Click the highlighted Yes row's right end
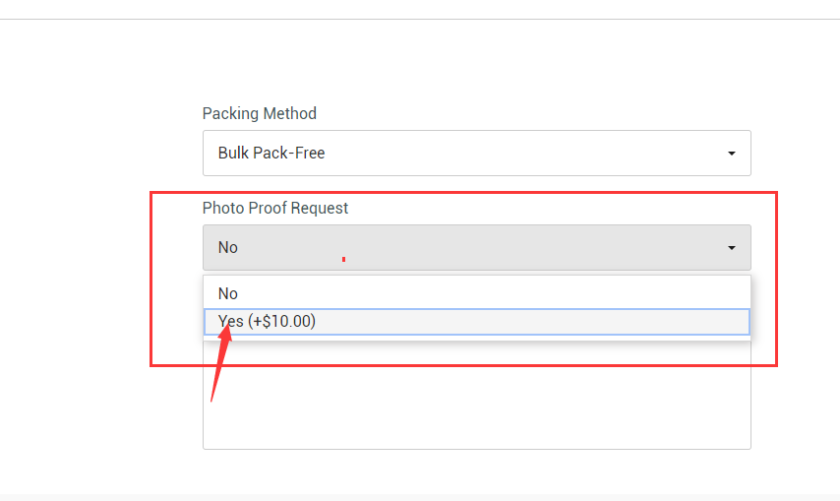The image size is (840, 501). point(740,322)
